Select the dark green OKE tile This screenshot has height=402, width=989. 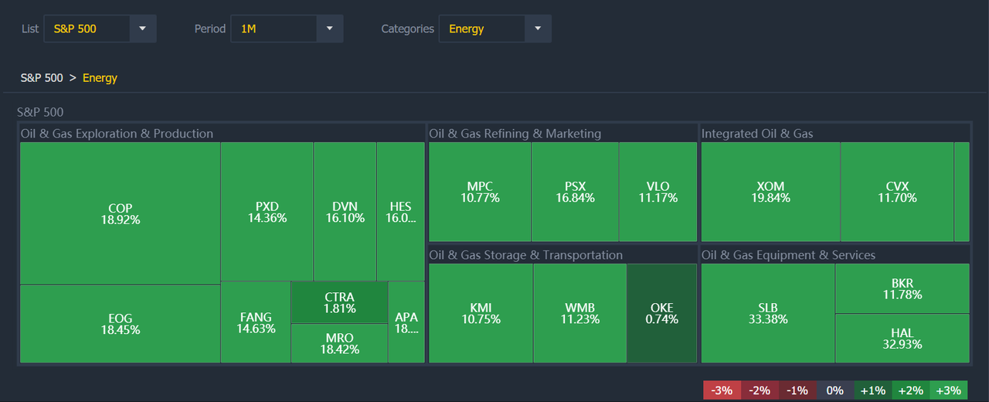(662, 313)
